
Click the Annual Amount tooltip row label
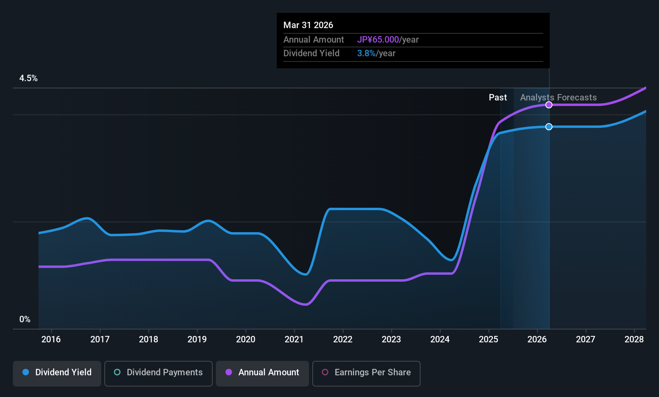[313, 40]
